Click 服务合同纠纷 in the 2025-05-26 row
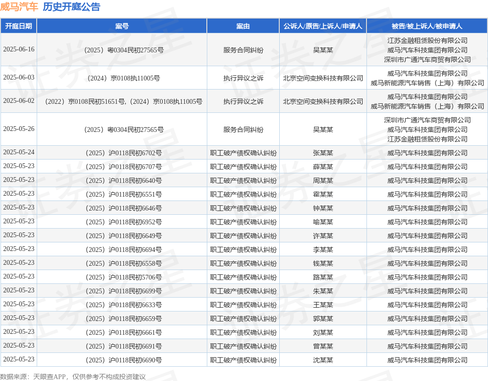This screenshot has height=381, width=488. 243,130
